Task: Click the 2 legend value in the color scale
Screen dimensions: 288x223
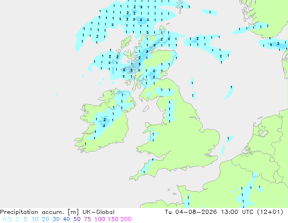Action: 17,219
